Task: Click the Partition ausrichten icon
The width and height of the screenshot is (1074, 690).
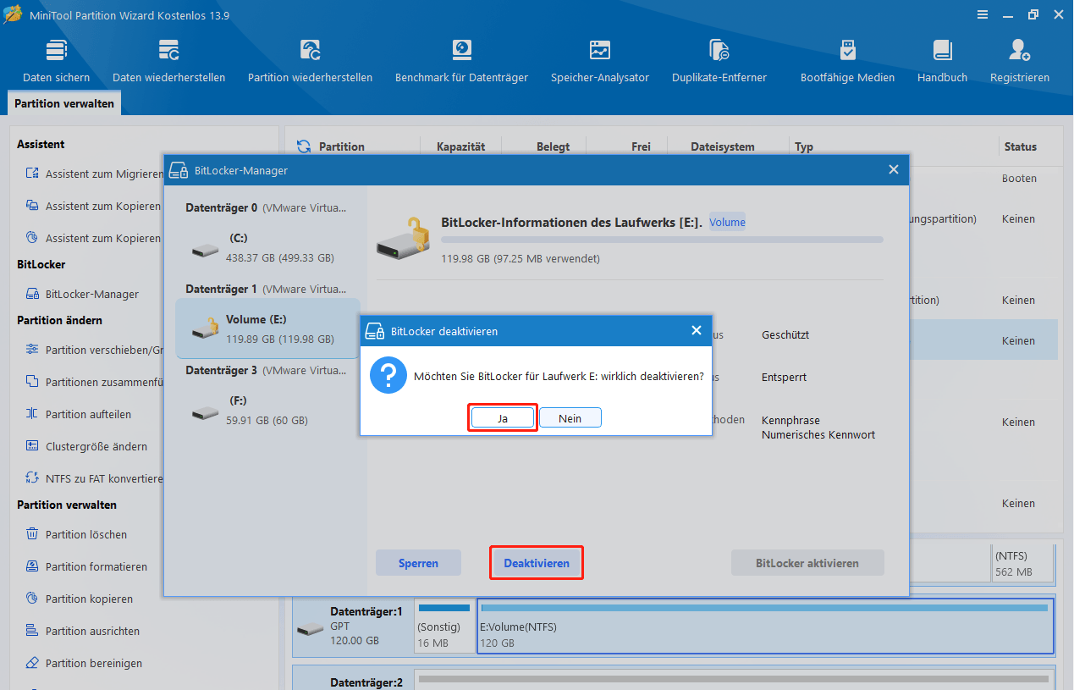Action: 32,631
